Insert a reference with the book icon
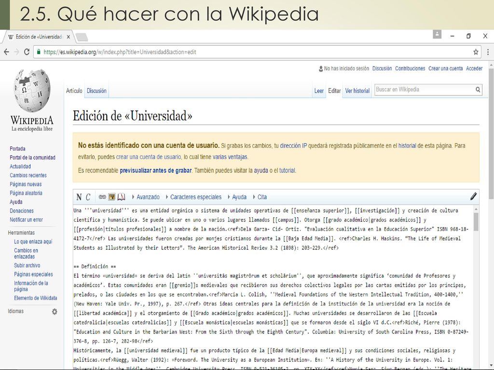The image size is (494, 370). [121, 197]
